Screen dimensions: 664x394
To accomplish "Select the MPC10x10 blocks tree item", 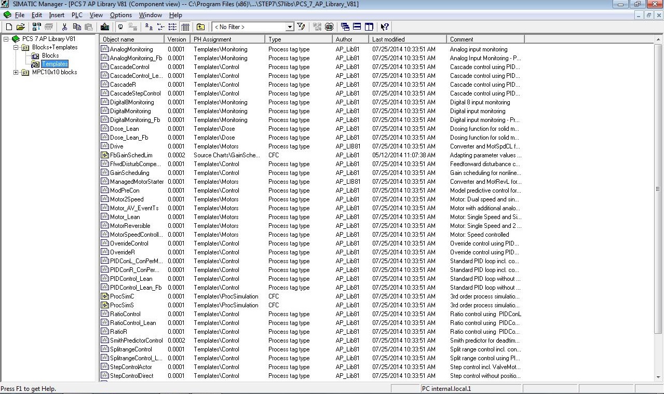I will point(55,72).
